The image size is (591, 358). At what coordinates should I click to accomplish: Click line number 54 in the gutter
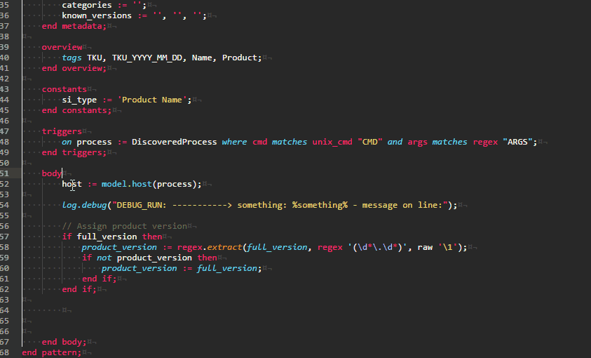point(4,205)
